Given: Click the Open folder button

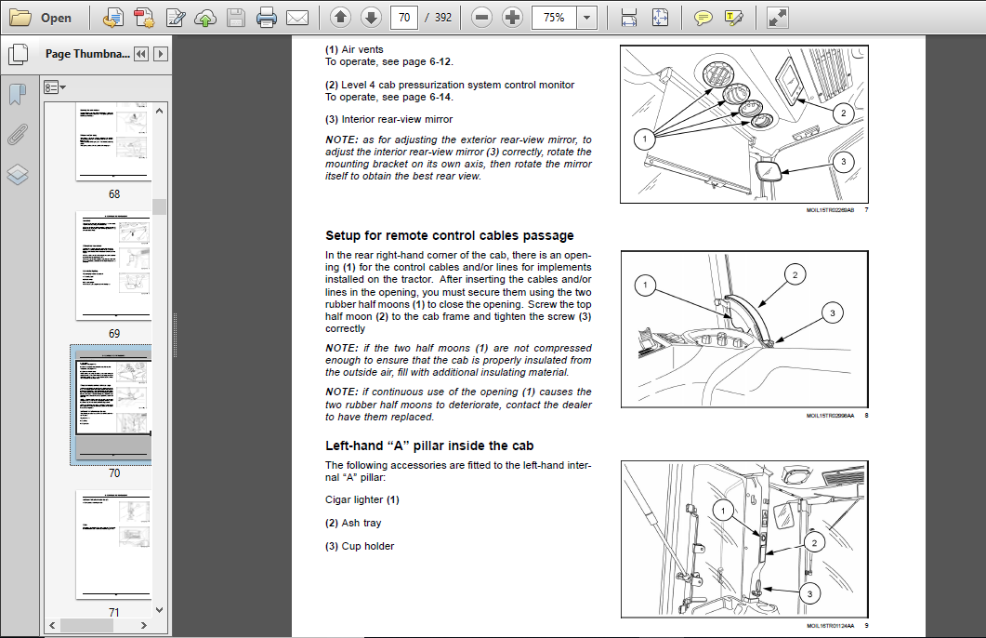Looking at the screenshot, I should [41, 18].
